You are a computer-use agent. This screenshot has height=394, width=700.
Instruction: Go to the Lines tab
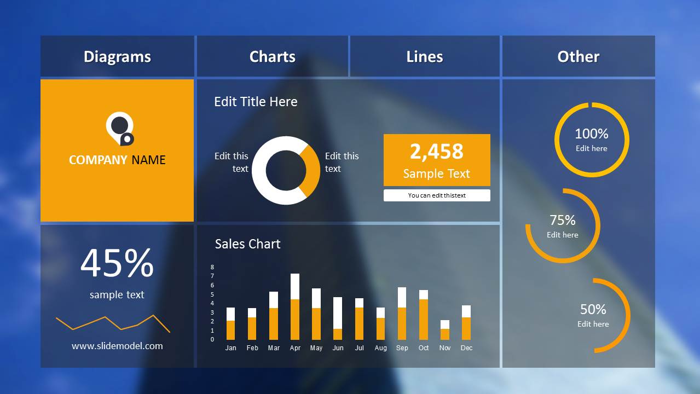(424, 56)
